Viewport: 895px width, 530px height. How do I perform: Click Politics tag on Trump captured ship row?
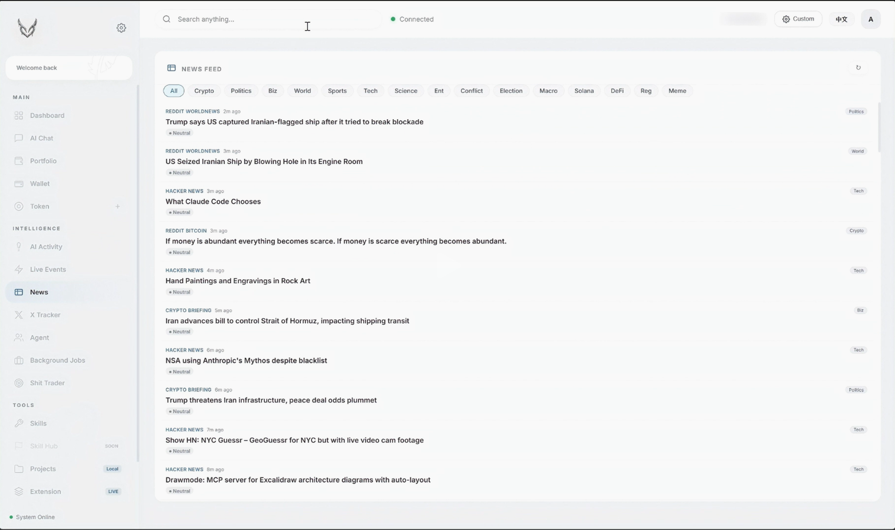(856, 111)
